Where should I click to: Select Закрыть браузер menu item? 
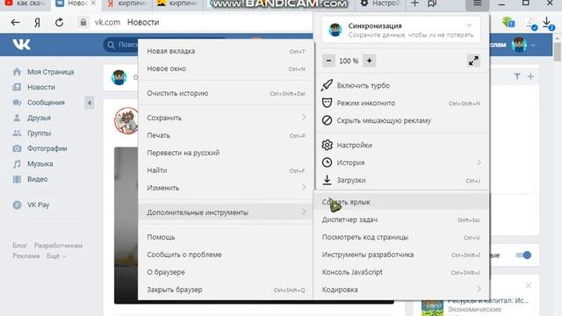[x=226, y=290]
